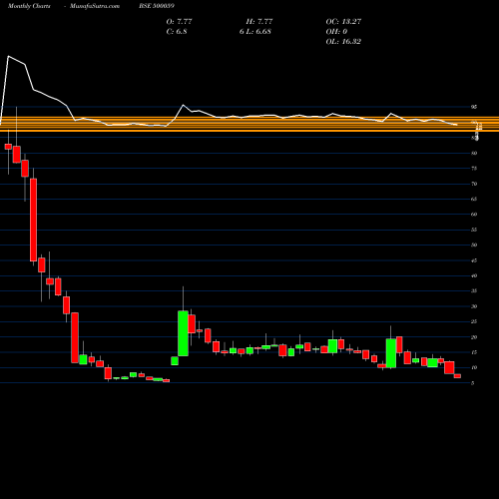This screenshot has height=499, width=499.
Task: Click the 95 price axis label
Action: (474, 107)
